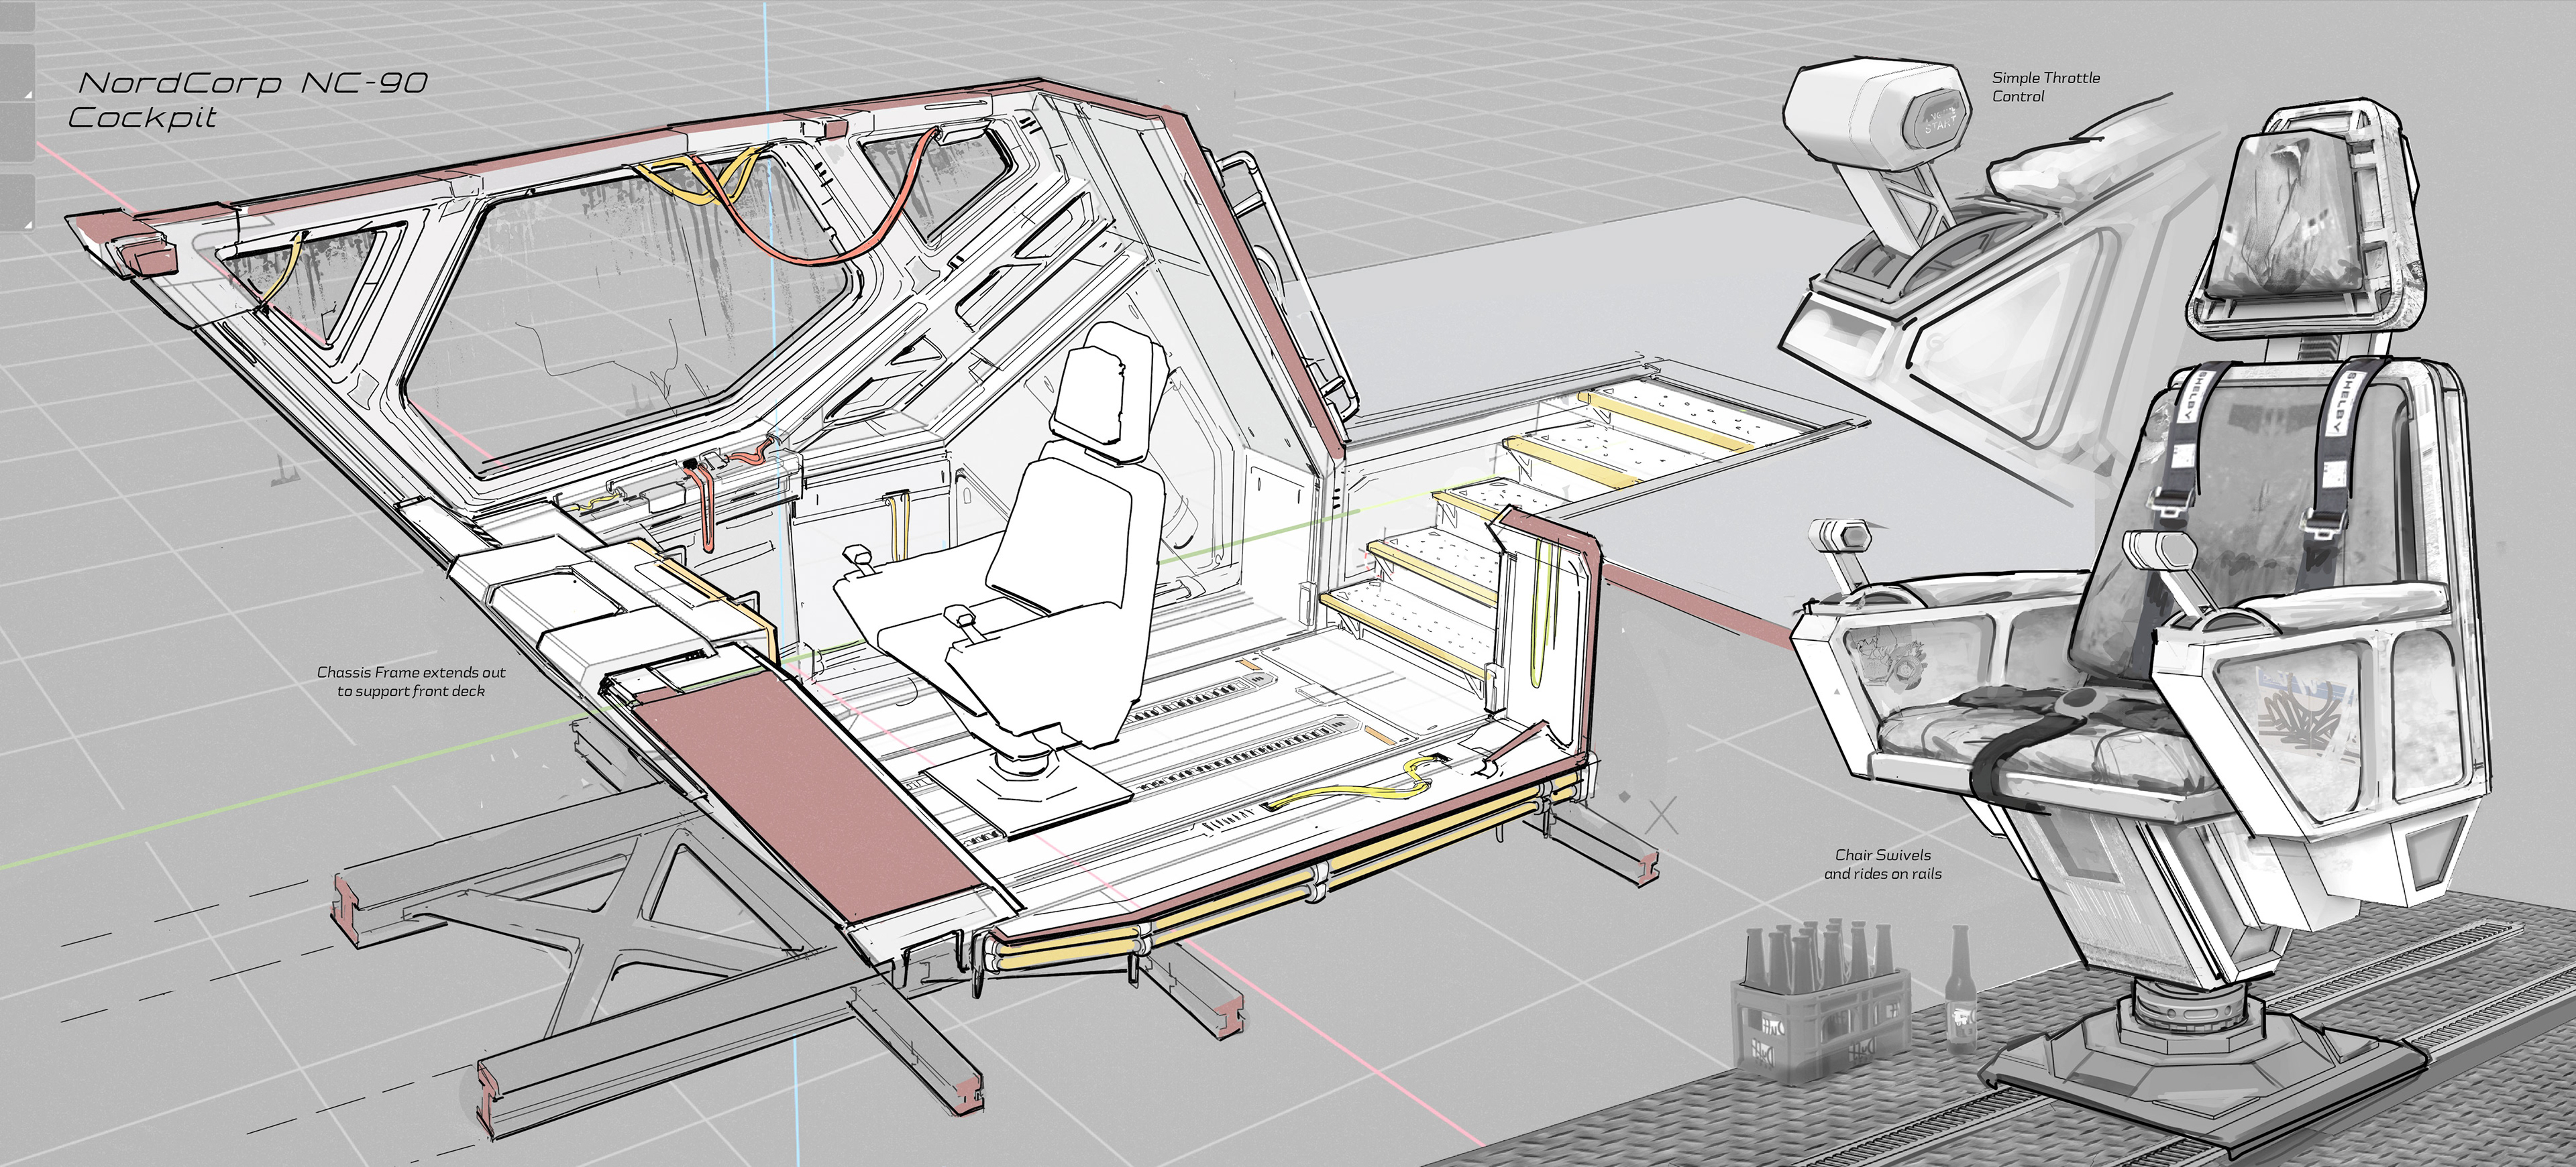Click second toolbar button with corner triangle

16,72
